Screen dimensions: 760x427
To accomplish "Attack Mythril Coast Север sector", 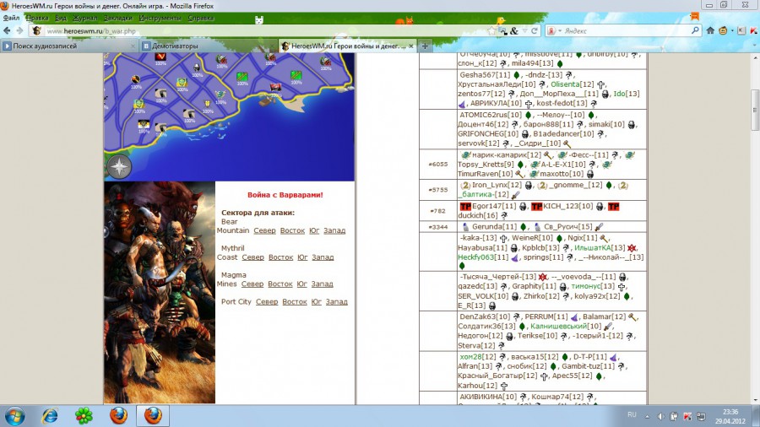I will 253,257.
